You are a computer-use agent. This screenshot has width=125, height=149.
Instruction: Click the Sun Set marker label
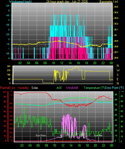click(x=98, y=135)
